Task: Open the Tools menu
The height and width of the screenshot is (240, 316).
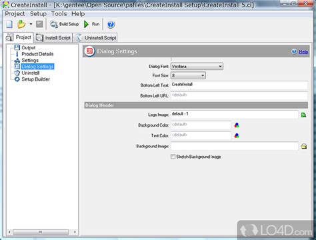Action: 59,14
